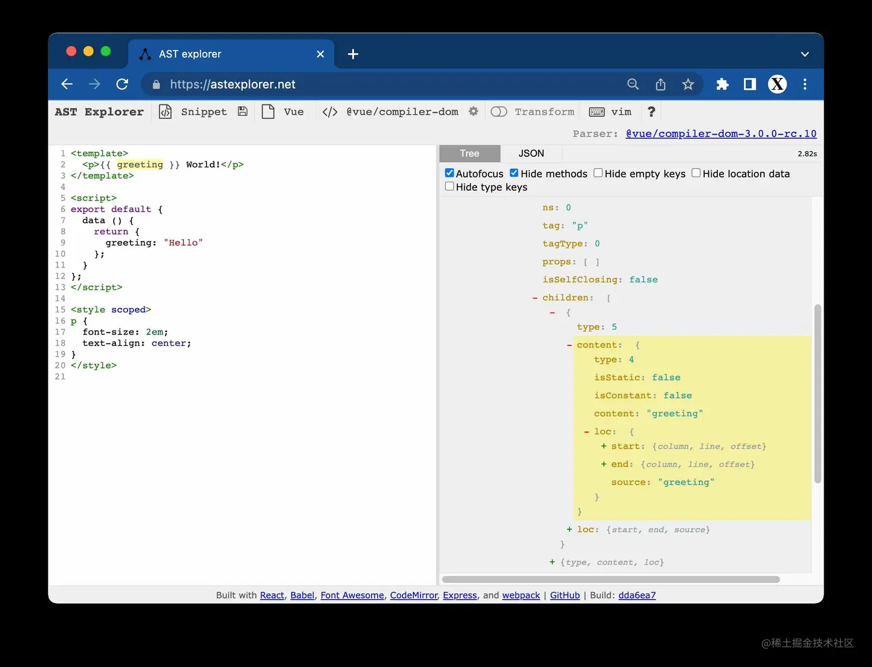
Task: Switch to the JSON tab
Action: 531,153
